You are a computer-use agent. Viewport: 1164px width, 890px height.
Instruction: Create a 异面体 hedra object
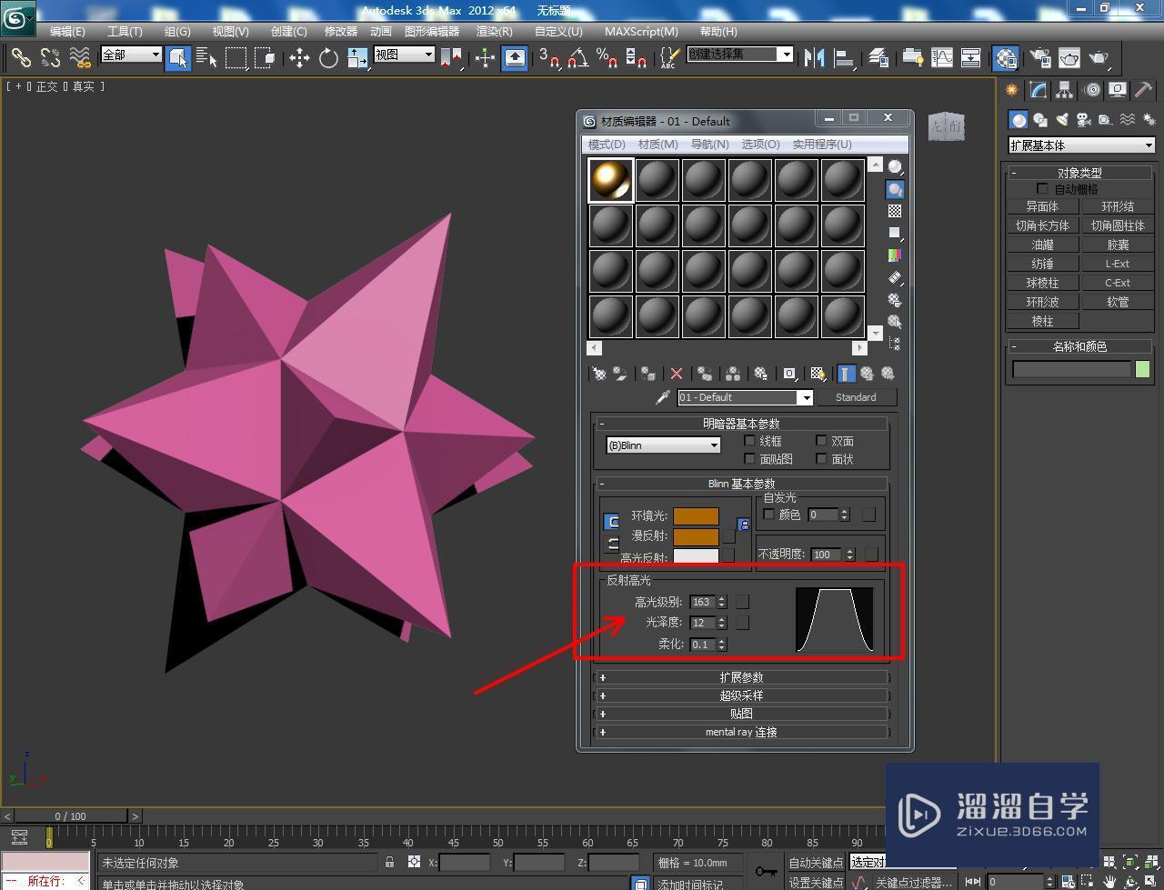point(1042,206)
